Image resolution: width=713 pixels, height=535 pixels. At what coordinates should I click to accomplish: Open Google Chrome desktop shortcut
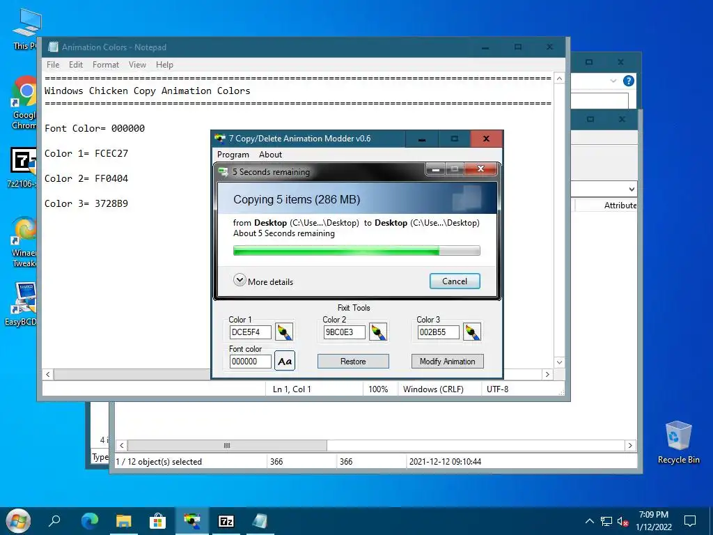pyautogui.click(x=24, y=103)
